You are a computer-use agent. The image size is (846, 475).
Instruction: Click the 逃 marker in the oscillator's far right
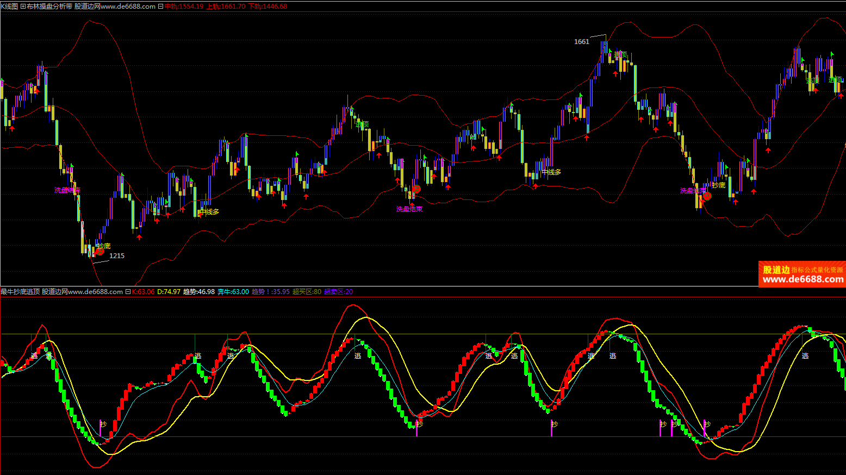point(805,356)
